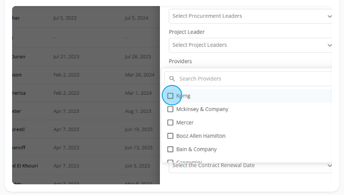Screen dimensions: 344x195
Task: Open the Select Project Leaders combo box
Action: pyautogui.click(x=250, y=45)
